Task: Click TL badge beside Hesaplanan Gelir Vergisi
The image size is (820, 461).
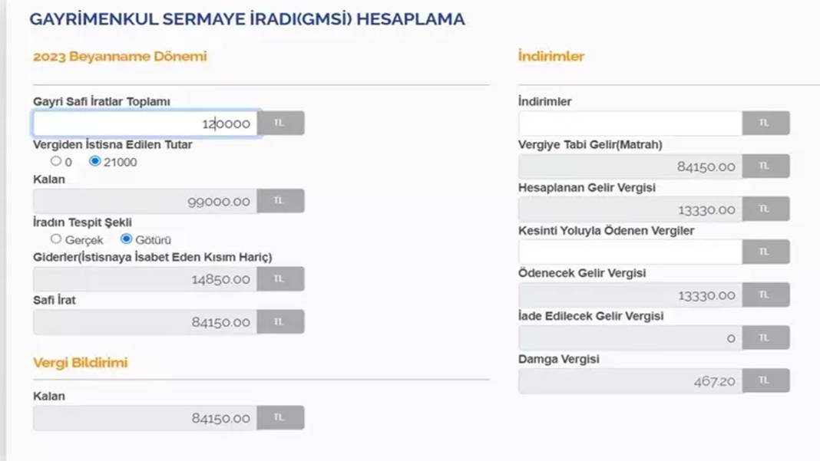Action: [x=765, y=209]
